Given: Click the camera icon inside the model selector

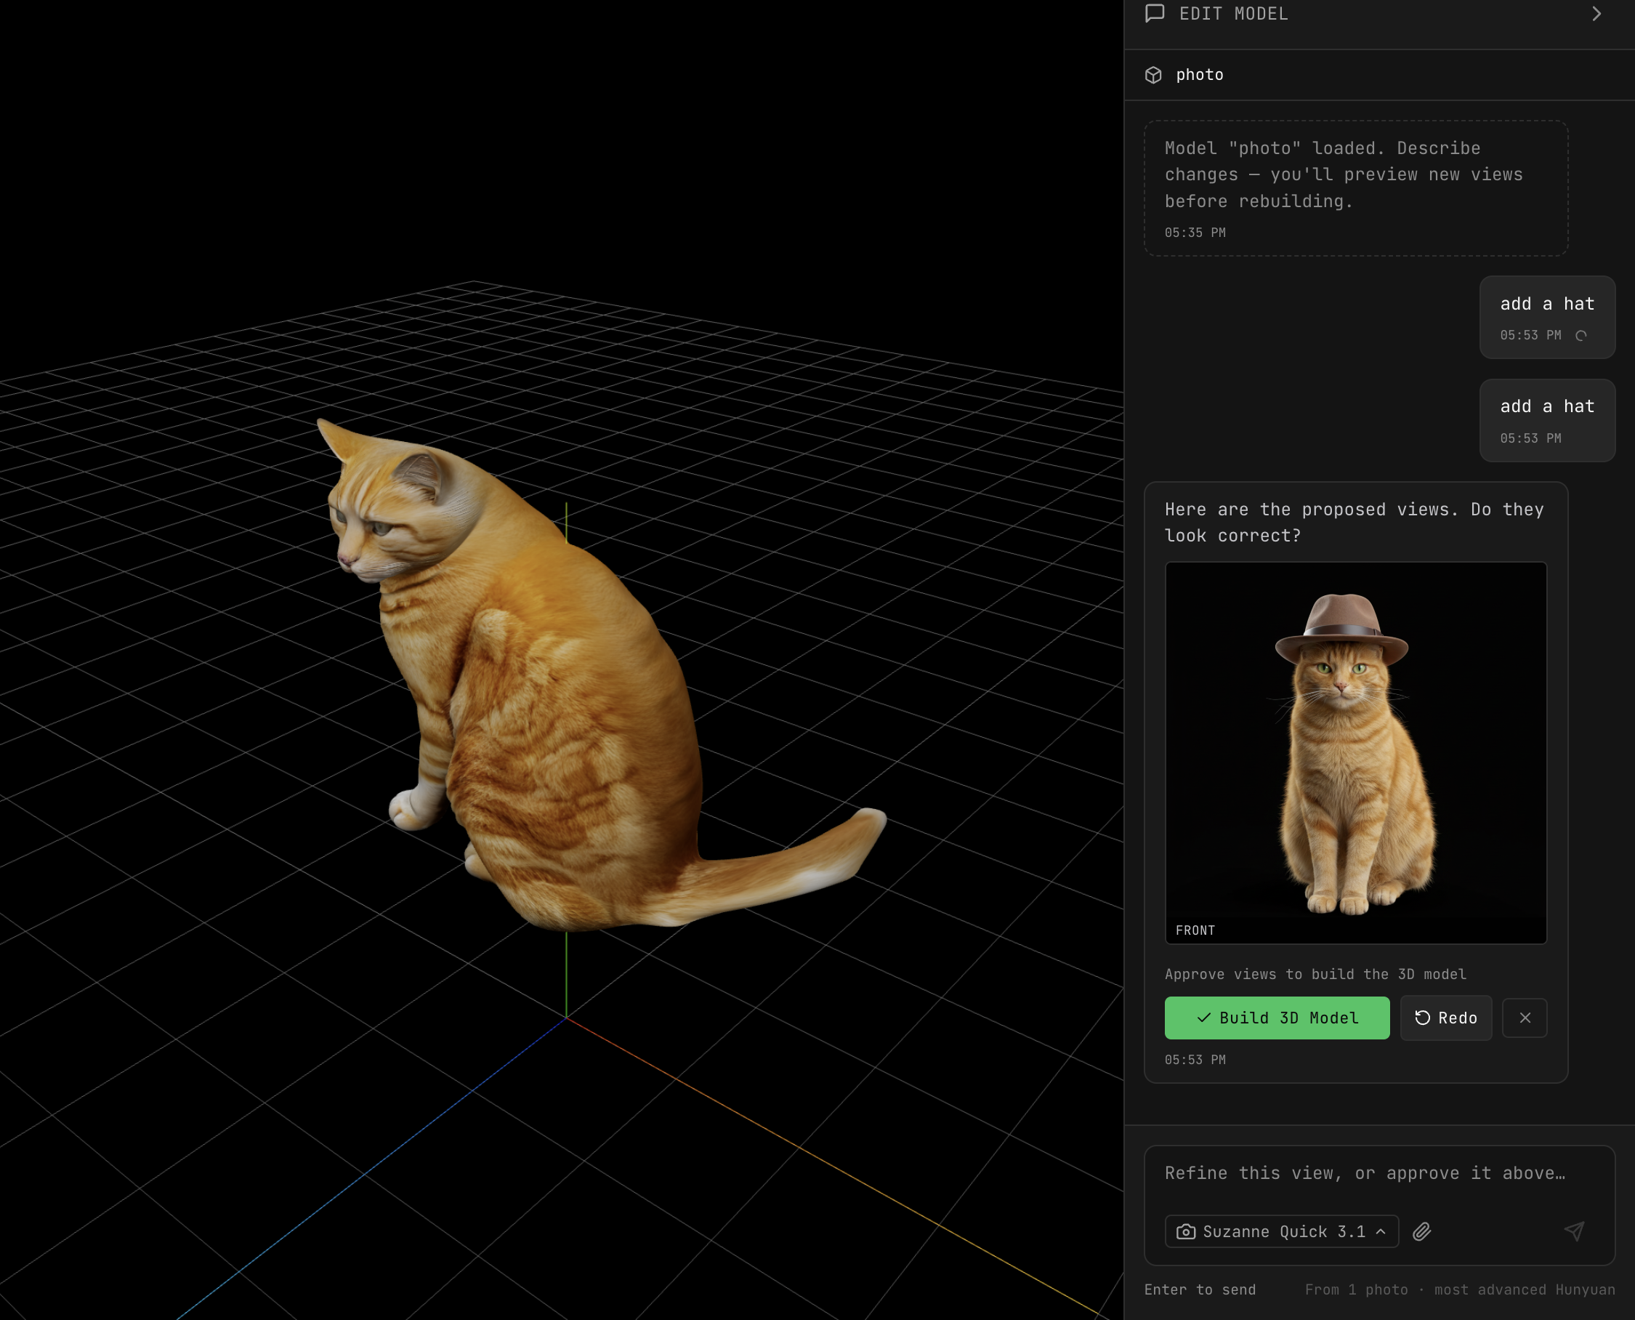Looking at the screenshot, I should [1187, 1231].
